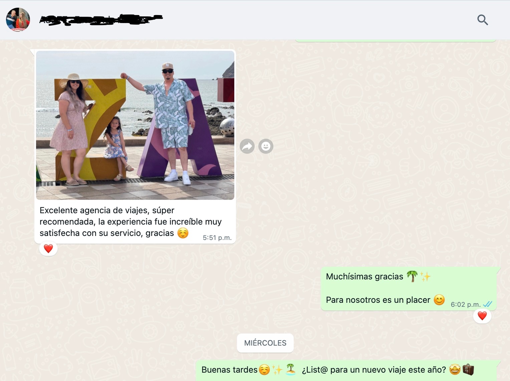Click the island emoji after Buenas tardes
This screenshot has height=381, width=510.
[291, 370]
